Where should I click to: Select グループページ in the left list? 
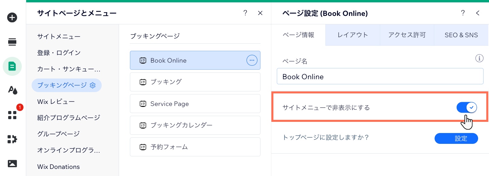(x=58, y=134)
